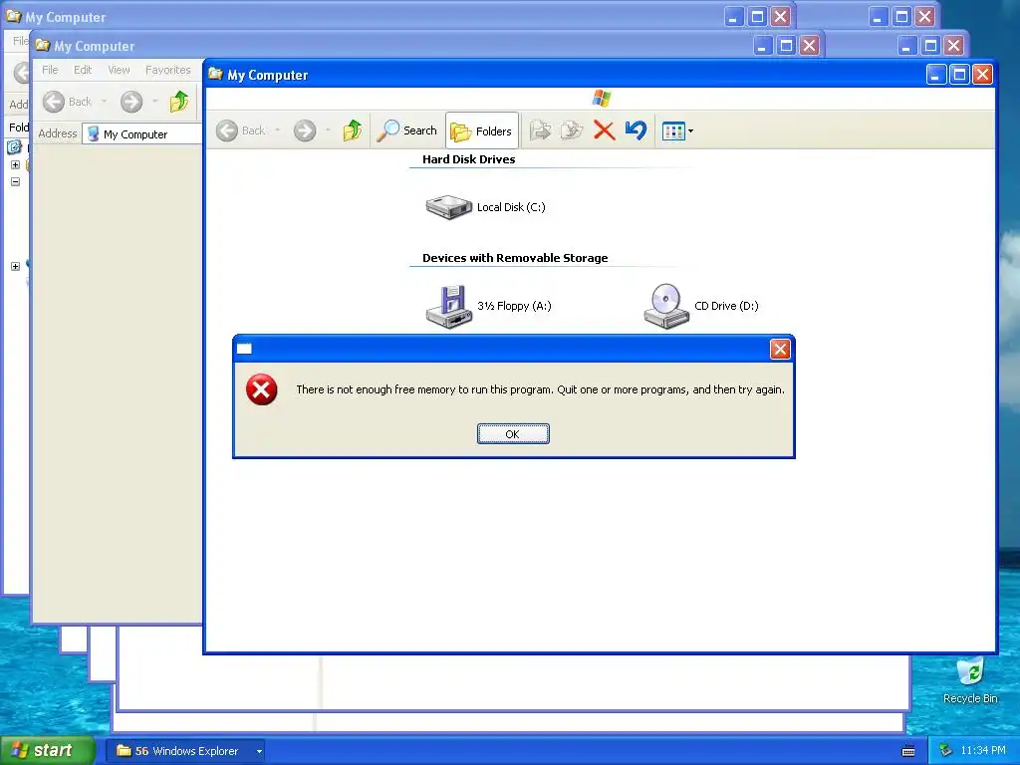Open Forward dropdown arrow in second window
This screenshot has height=765, width=1020.
point(154,102)
